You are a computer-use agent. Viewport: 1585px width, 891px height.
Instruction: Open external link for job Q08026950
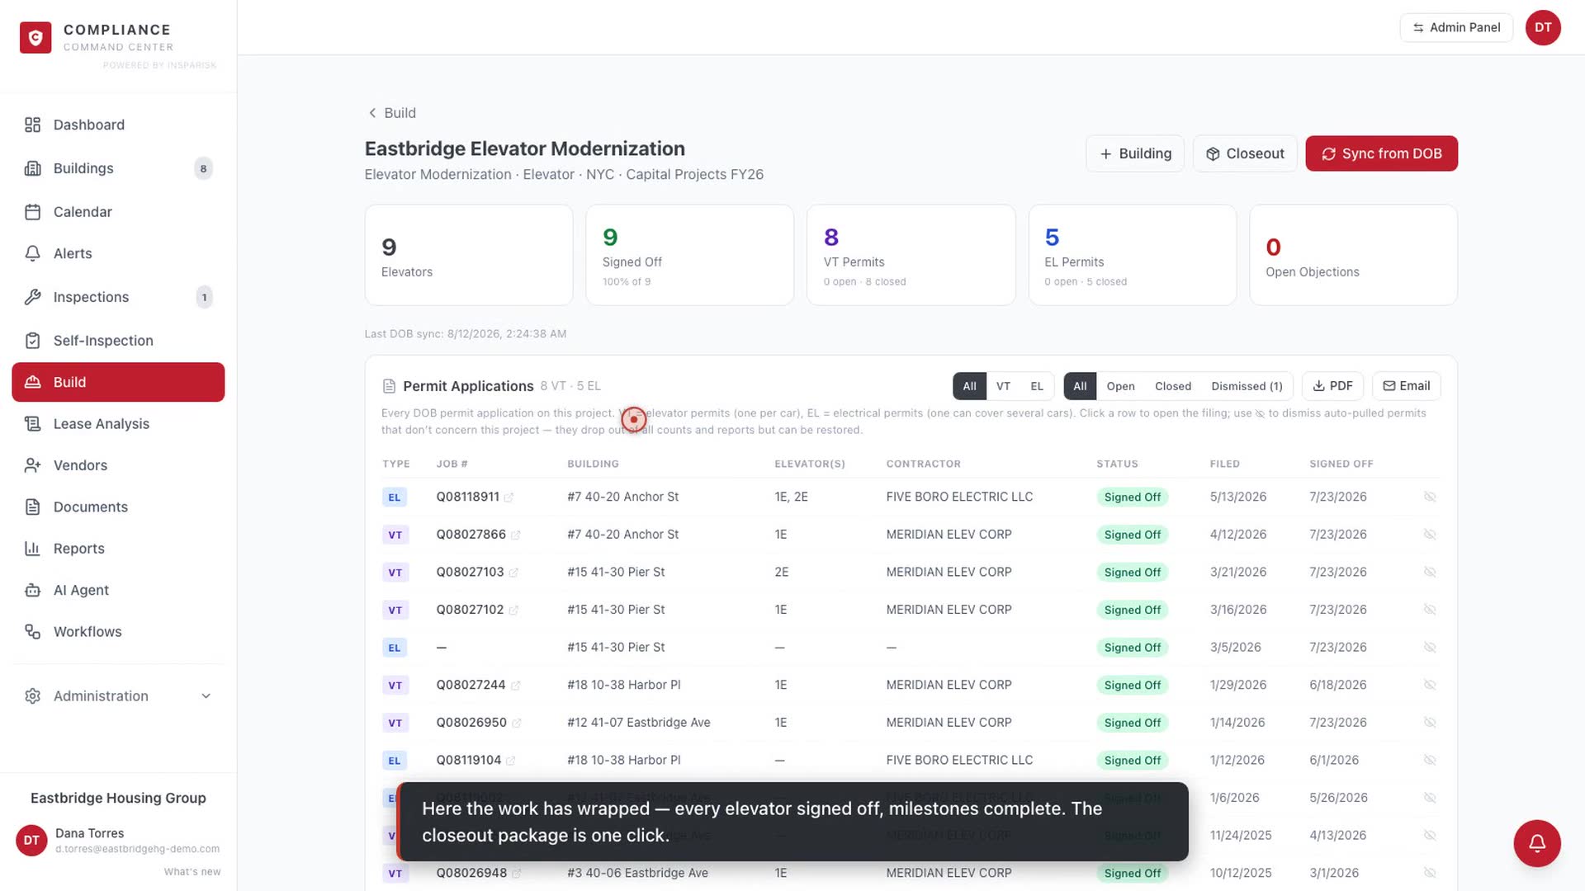point(516,724)
